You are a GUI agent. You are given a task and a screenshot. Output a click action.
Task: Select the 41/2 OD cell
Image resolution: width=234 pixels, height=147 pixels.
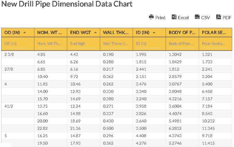(9, 106)
